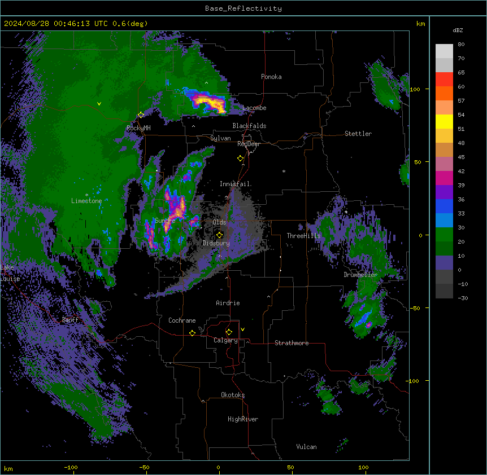Click the Sundre city label
The width and height of the screenshot is (487, 475).
[x=165, y=221]
